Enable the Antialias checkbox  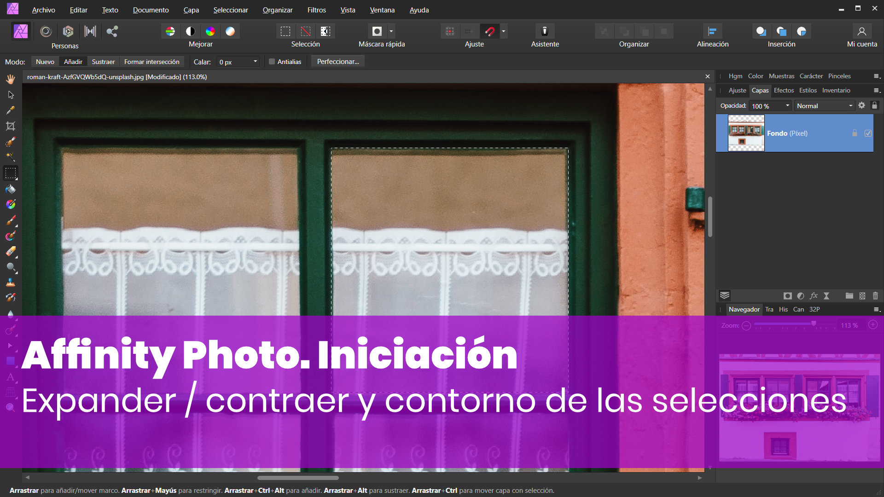272,62
